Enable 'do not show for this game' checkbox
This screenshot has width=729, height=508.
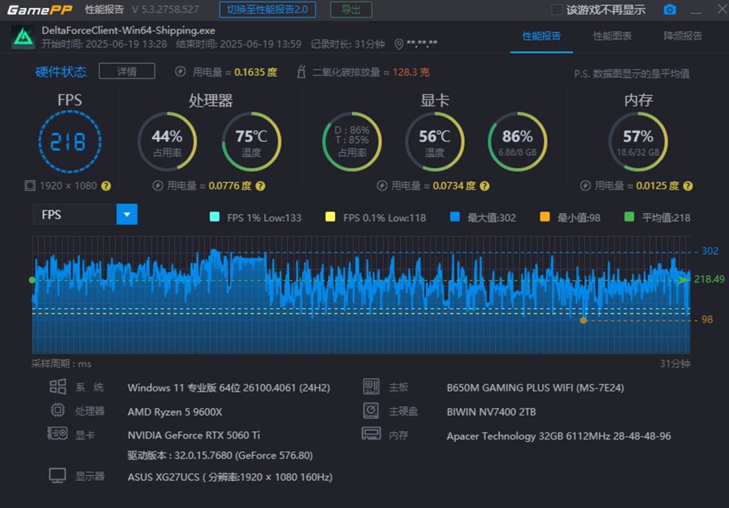point(557,10)
